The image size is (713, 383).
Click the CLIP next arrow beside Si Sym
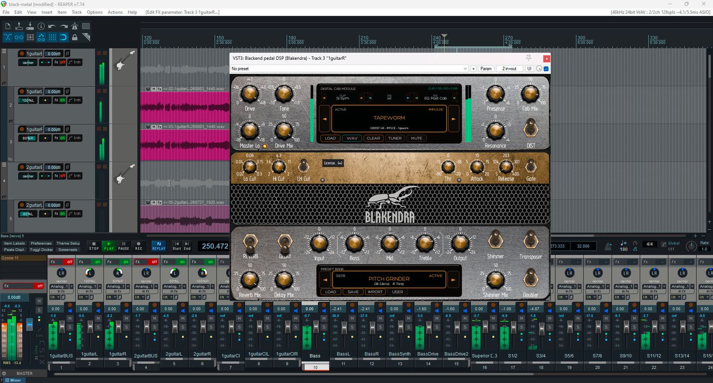coord(361,98)
